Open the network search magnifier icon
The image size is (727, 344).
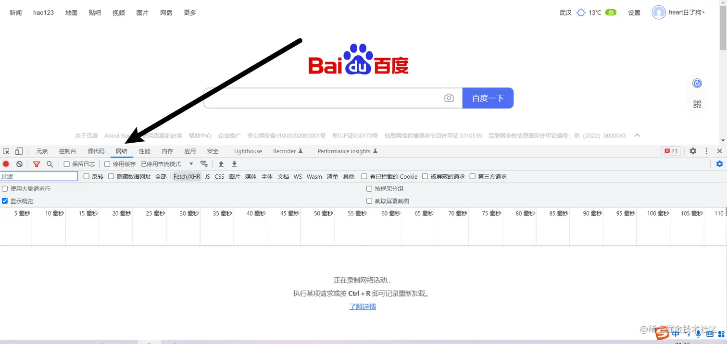pyautogui.click(x=50, y=164)
